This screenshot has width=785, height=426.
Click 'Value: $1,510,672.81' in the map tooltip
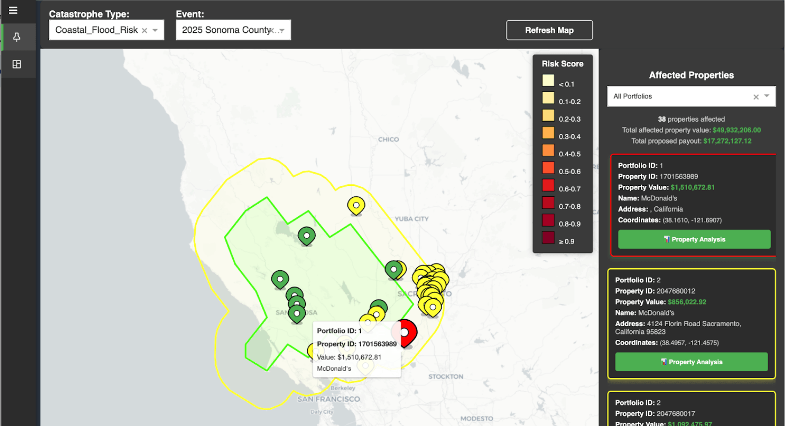click(349, 357)
